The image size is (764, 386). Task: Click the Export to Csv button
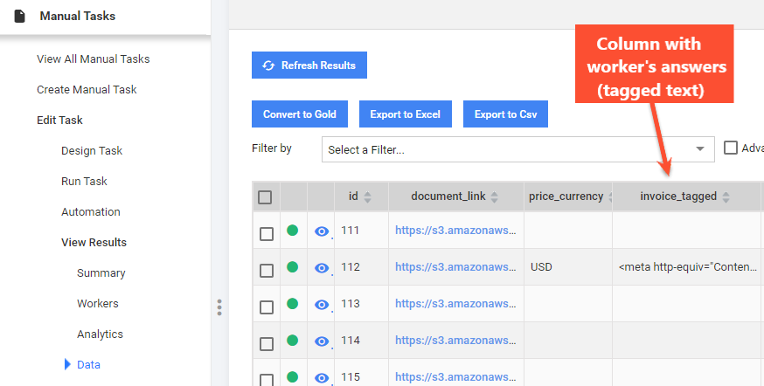pos(506,114)
